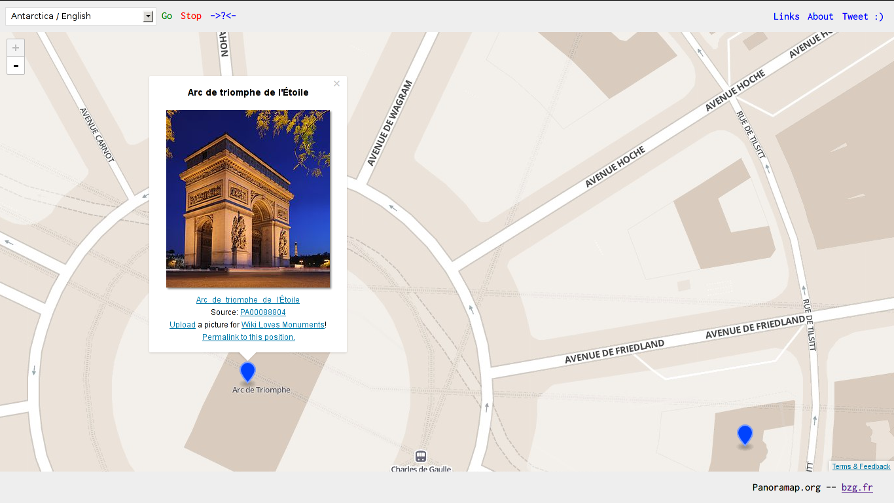
Task: Click the ->?<- random location link
Action: click(x=223, y=16)
